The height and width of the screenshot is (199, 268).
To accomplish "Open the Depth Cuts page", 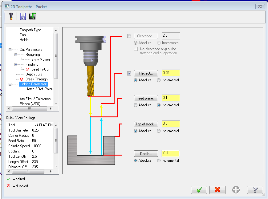I will click(x=34, y=74).
